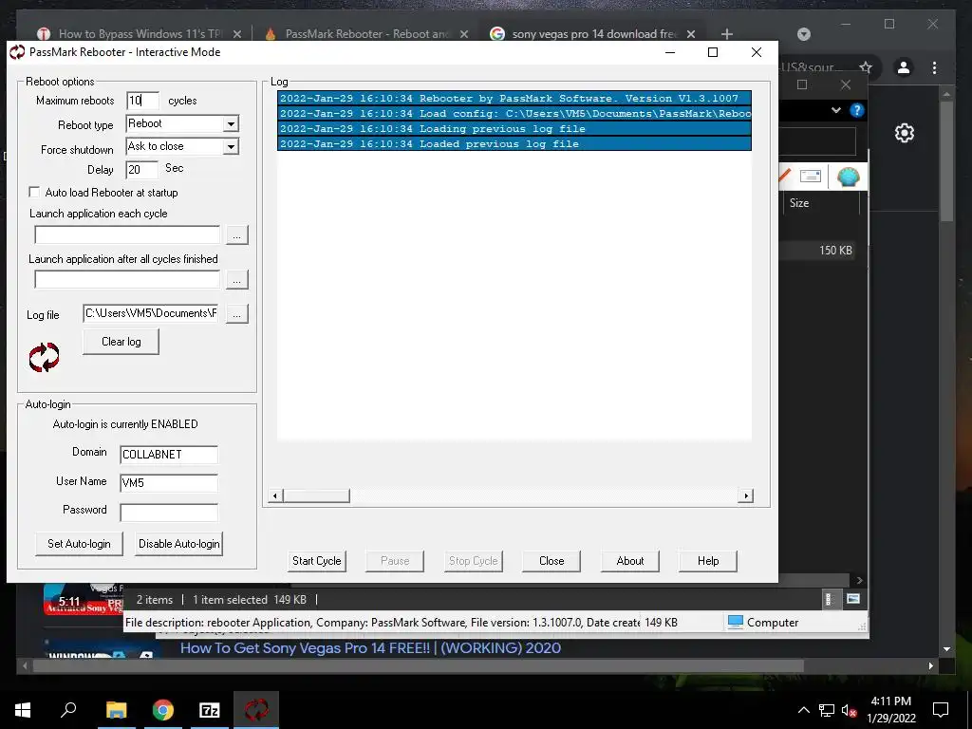
Task: Click the Clear log button
Action: (121, 342)
